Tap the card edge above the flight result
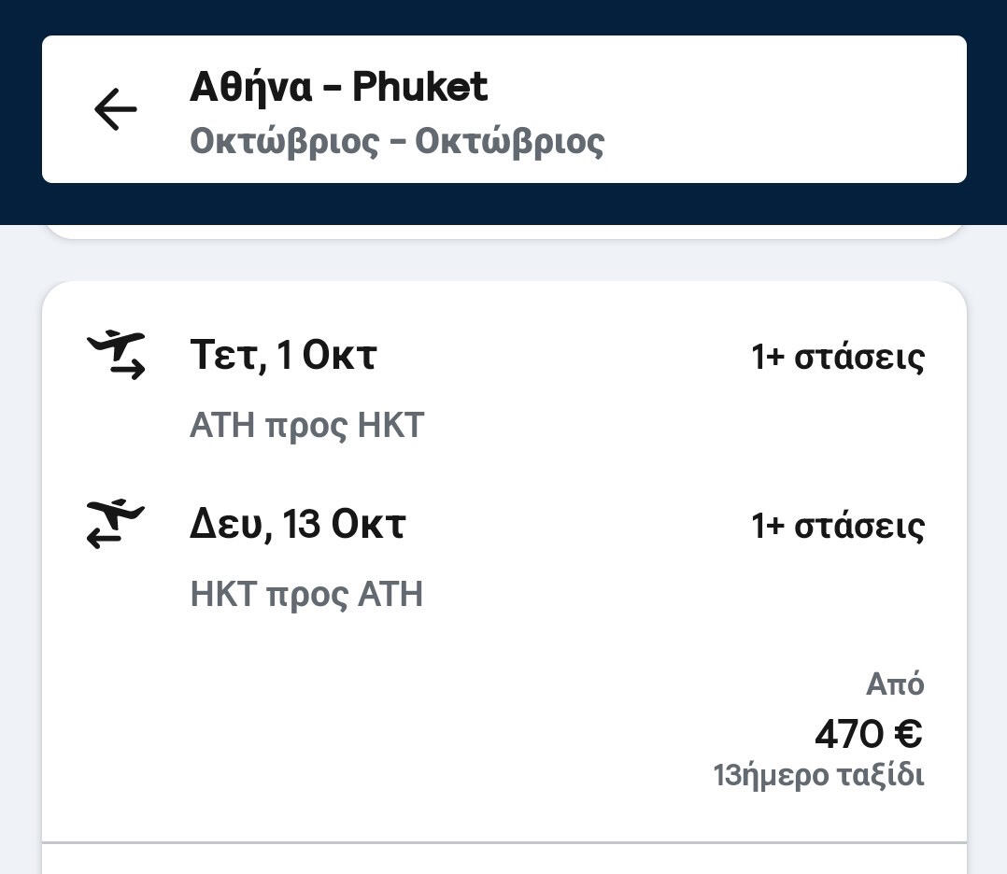The width and height of the screenshot is (1007, 874). (504, 232)
